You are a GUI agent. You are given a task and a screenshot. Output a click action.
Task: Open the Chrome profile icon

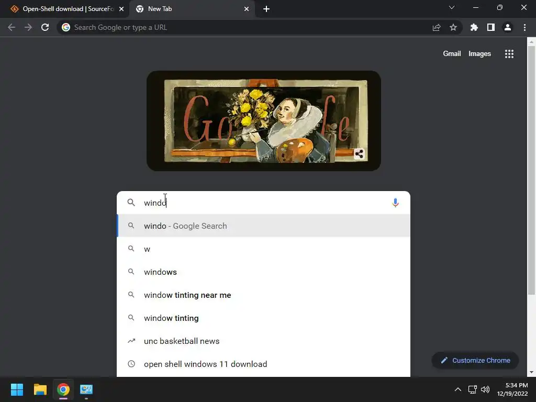[x=508, y=27]
